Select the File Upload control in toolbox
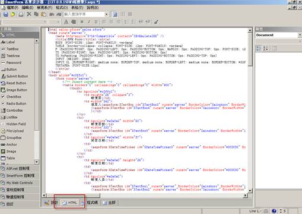Image resolution: width=302 pixels, height=214 pixels. [x=17, y=131]
